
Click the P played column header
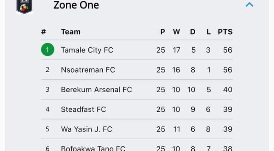[x=163, y=32]
